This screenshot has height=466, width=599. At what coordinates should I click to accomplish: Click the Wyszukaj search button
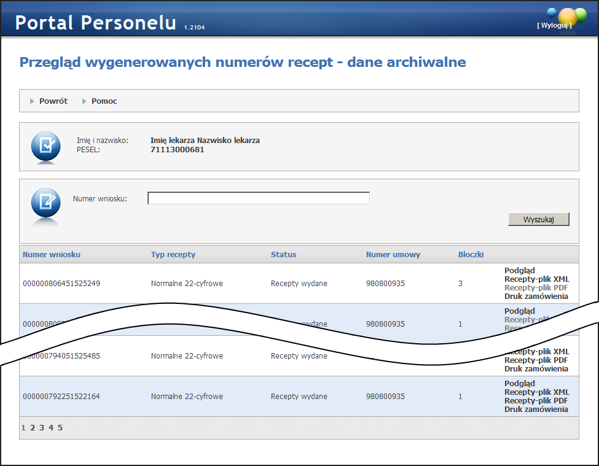tap(539, 219)
